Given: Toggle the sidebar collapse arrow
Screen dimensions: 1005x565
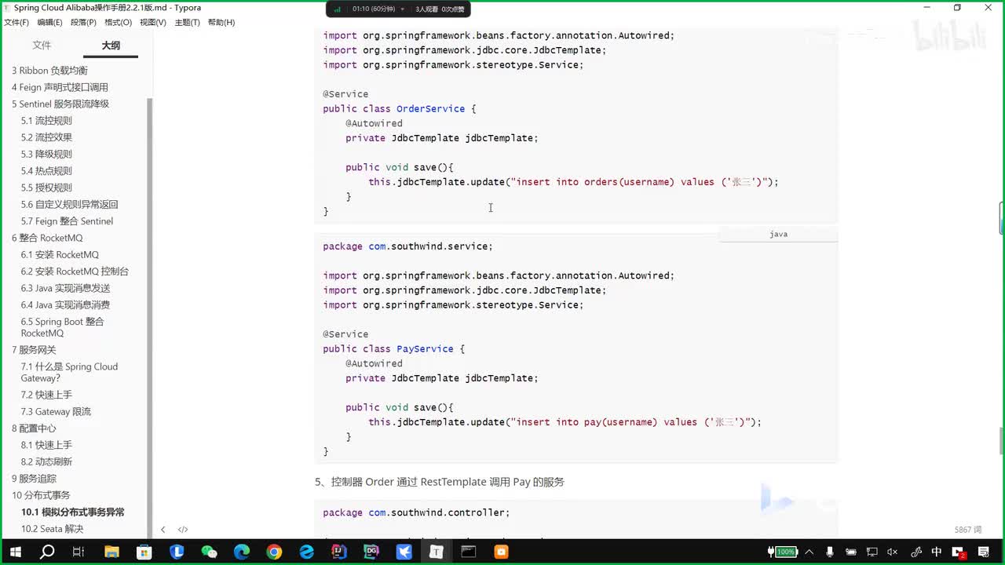Looking at the screenshot, I should (163, 530).
